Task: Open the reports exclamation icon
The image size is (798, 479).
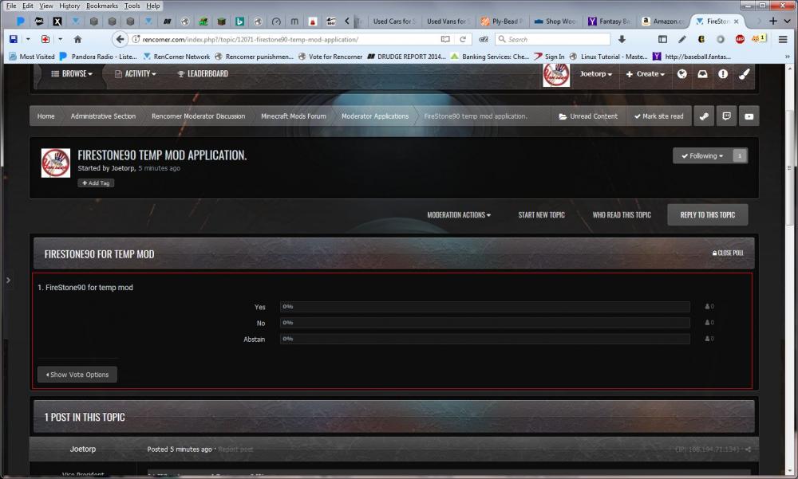Action: click(723, 74)
